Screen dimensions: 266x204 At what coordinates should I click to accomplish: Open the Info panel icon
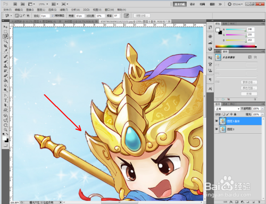pyautogui.click(x=210, y=48)
